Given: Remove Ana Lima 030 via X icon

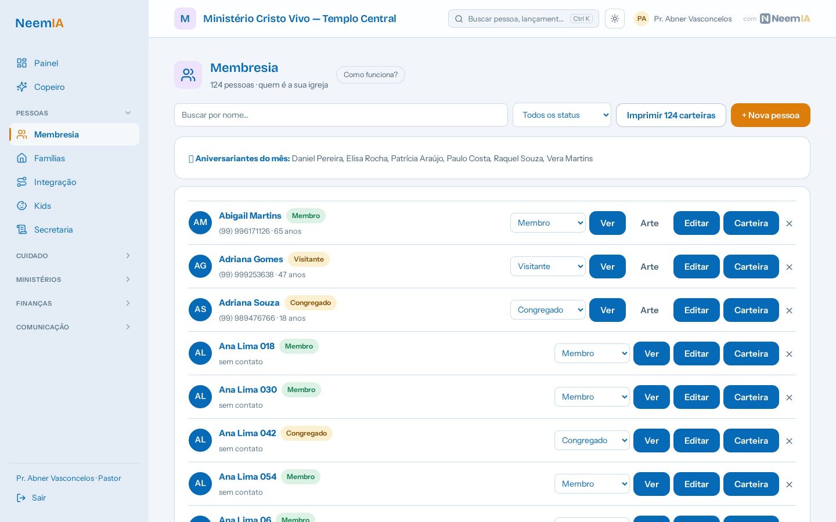Looking at the screenshot, I should click(x=789, y=397).
